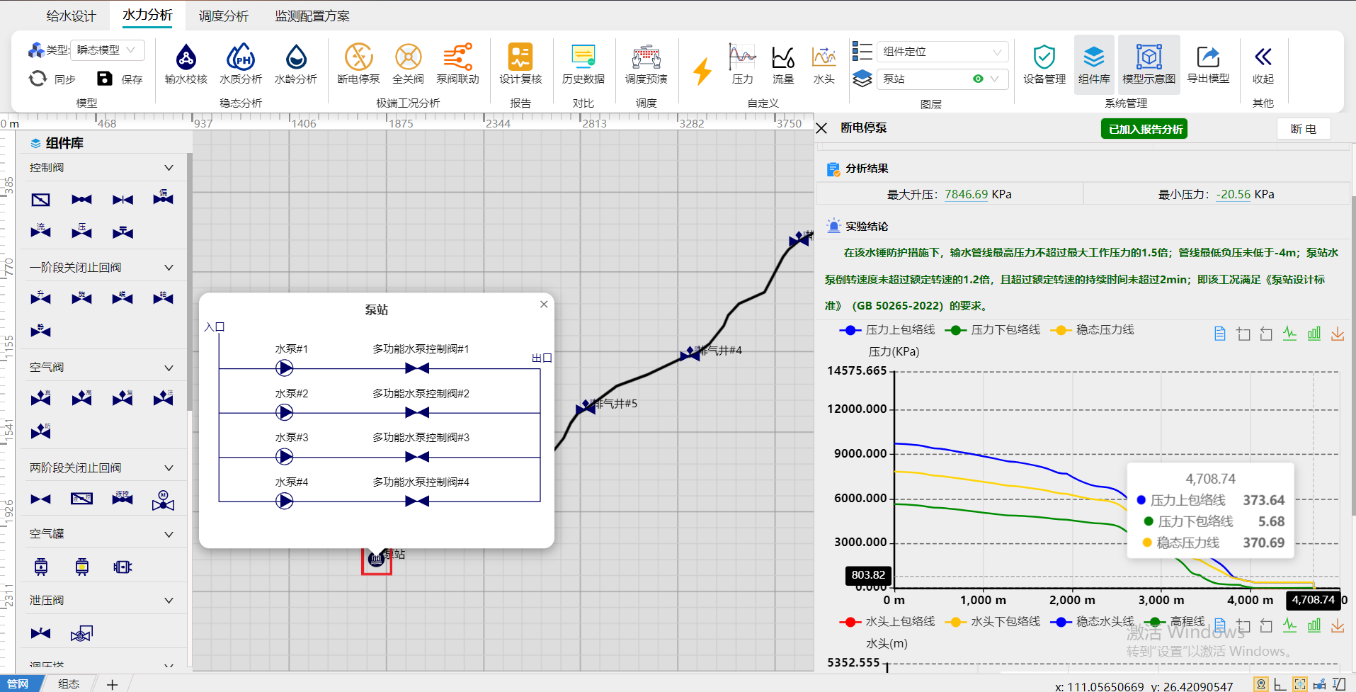Open 设计复核 report tool

(x=520, y=64)
